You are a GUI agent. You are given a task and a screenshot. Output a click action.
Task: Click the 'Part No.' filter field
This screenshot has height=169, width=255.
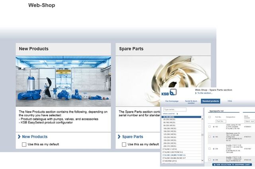click(221, 121)
